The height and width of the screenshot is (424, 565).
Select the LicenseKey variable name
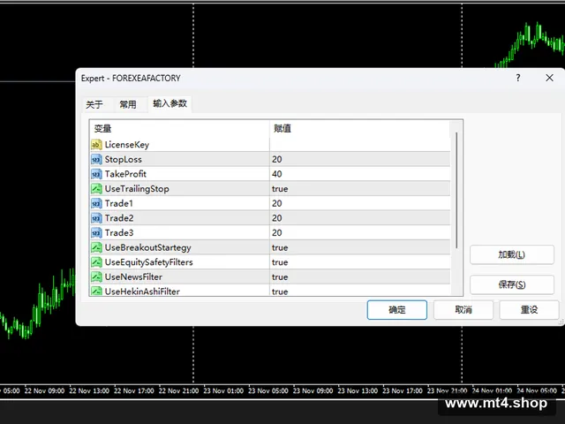(127, 145)
